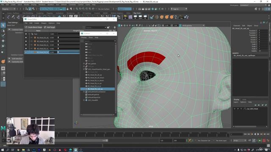This screenshot has height=152, width=271.
Task: Toggle V visibility of the GEO_Head layer
Action: tap(235, 109)
